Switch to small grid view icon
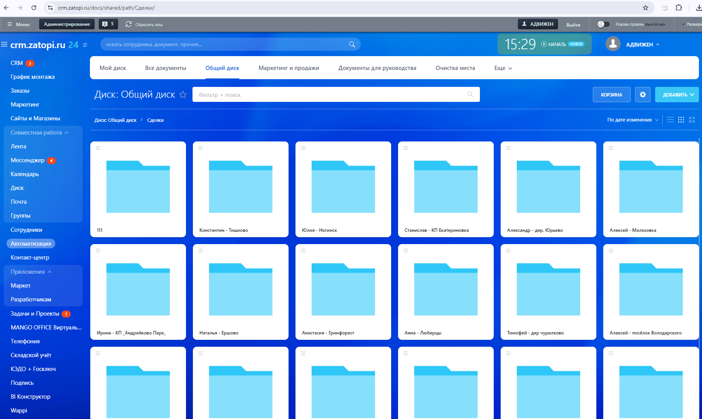This screenshot has height=419, width=702. coord(681,120)
